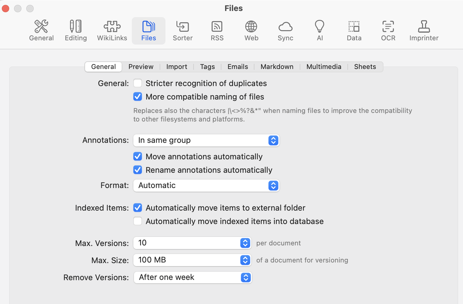Click the Max. Versions combo box field
This screenshot has width=463, height=304.
coord(187,243)
